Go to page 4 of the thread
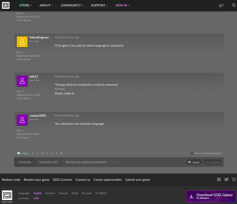The width and height of the screenshot is (237, 204). click(47, 153)
